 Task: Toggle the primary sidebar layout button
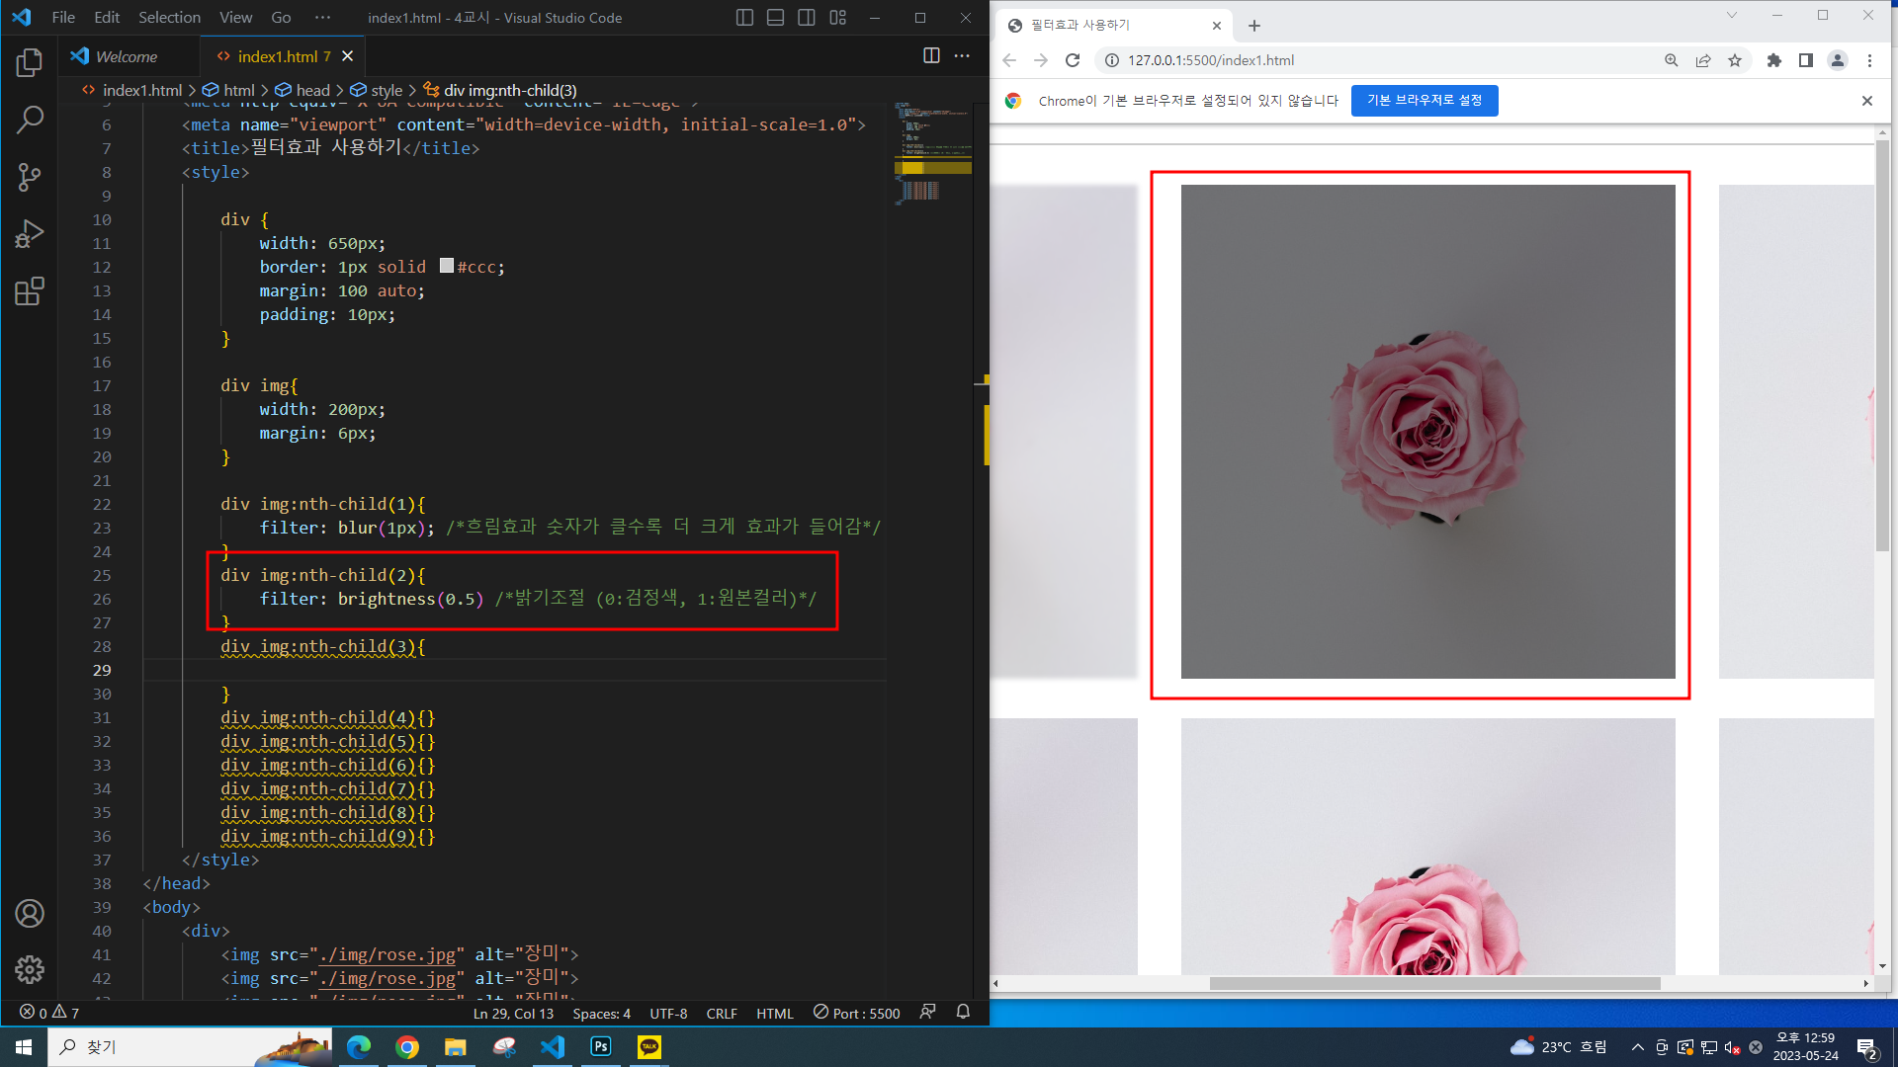(745, 17)
